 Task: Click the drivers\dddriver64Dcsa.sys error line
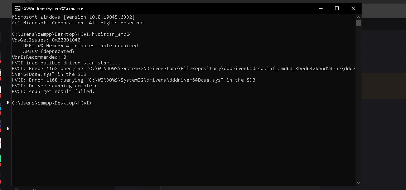(134, 80)
